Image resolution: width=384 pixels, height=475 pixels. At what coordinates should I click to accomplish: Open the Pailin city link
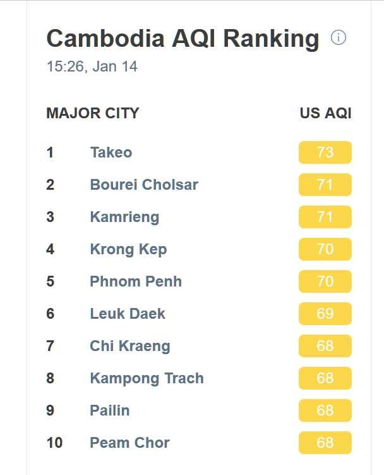point(110,410)
